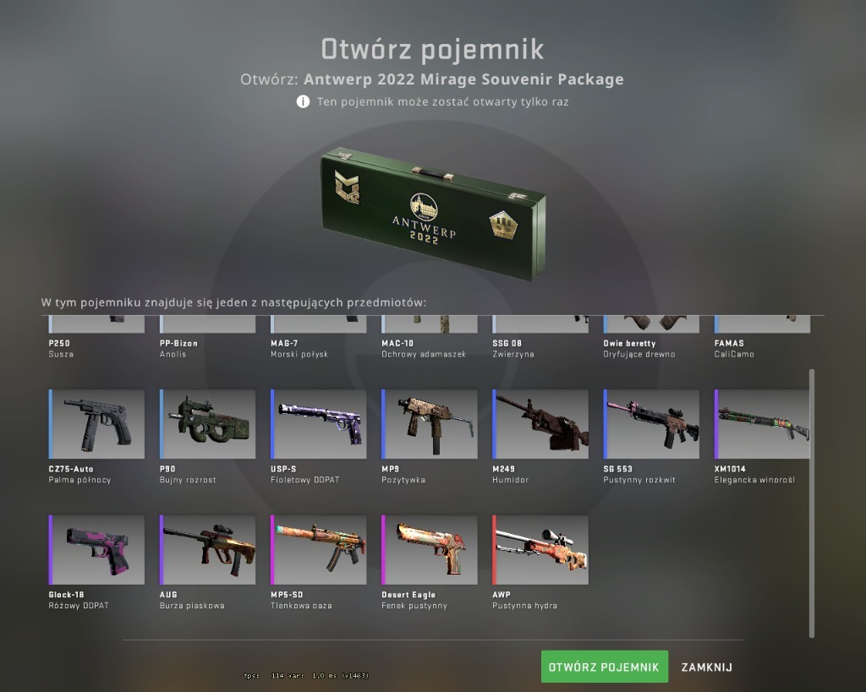Select the P90 Bujny rozrost item

click(x=208, y=424)
